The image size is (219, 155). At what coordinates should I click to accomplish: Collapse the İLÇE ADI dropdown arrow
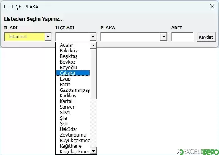tap(93, 37)
